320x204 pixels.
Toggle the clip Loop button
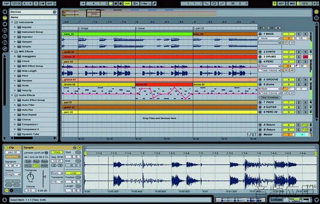(x=73, y=173)
